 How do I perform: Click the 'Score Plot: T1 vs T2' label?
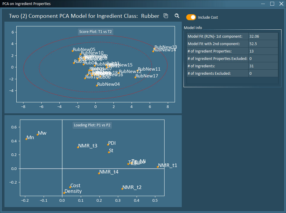click(96, 32)
